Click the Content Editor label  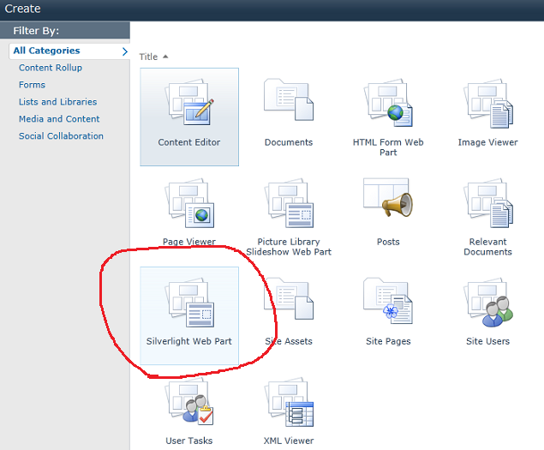click(x=189, y=142)
